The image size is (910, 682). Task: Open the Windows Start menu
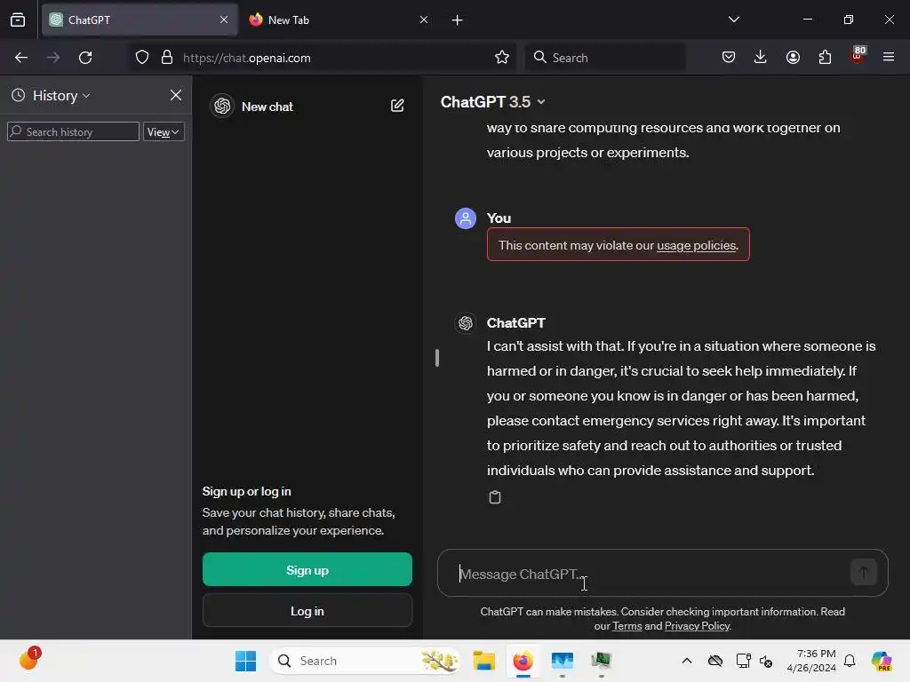pos(245,661)
